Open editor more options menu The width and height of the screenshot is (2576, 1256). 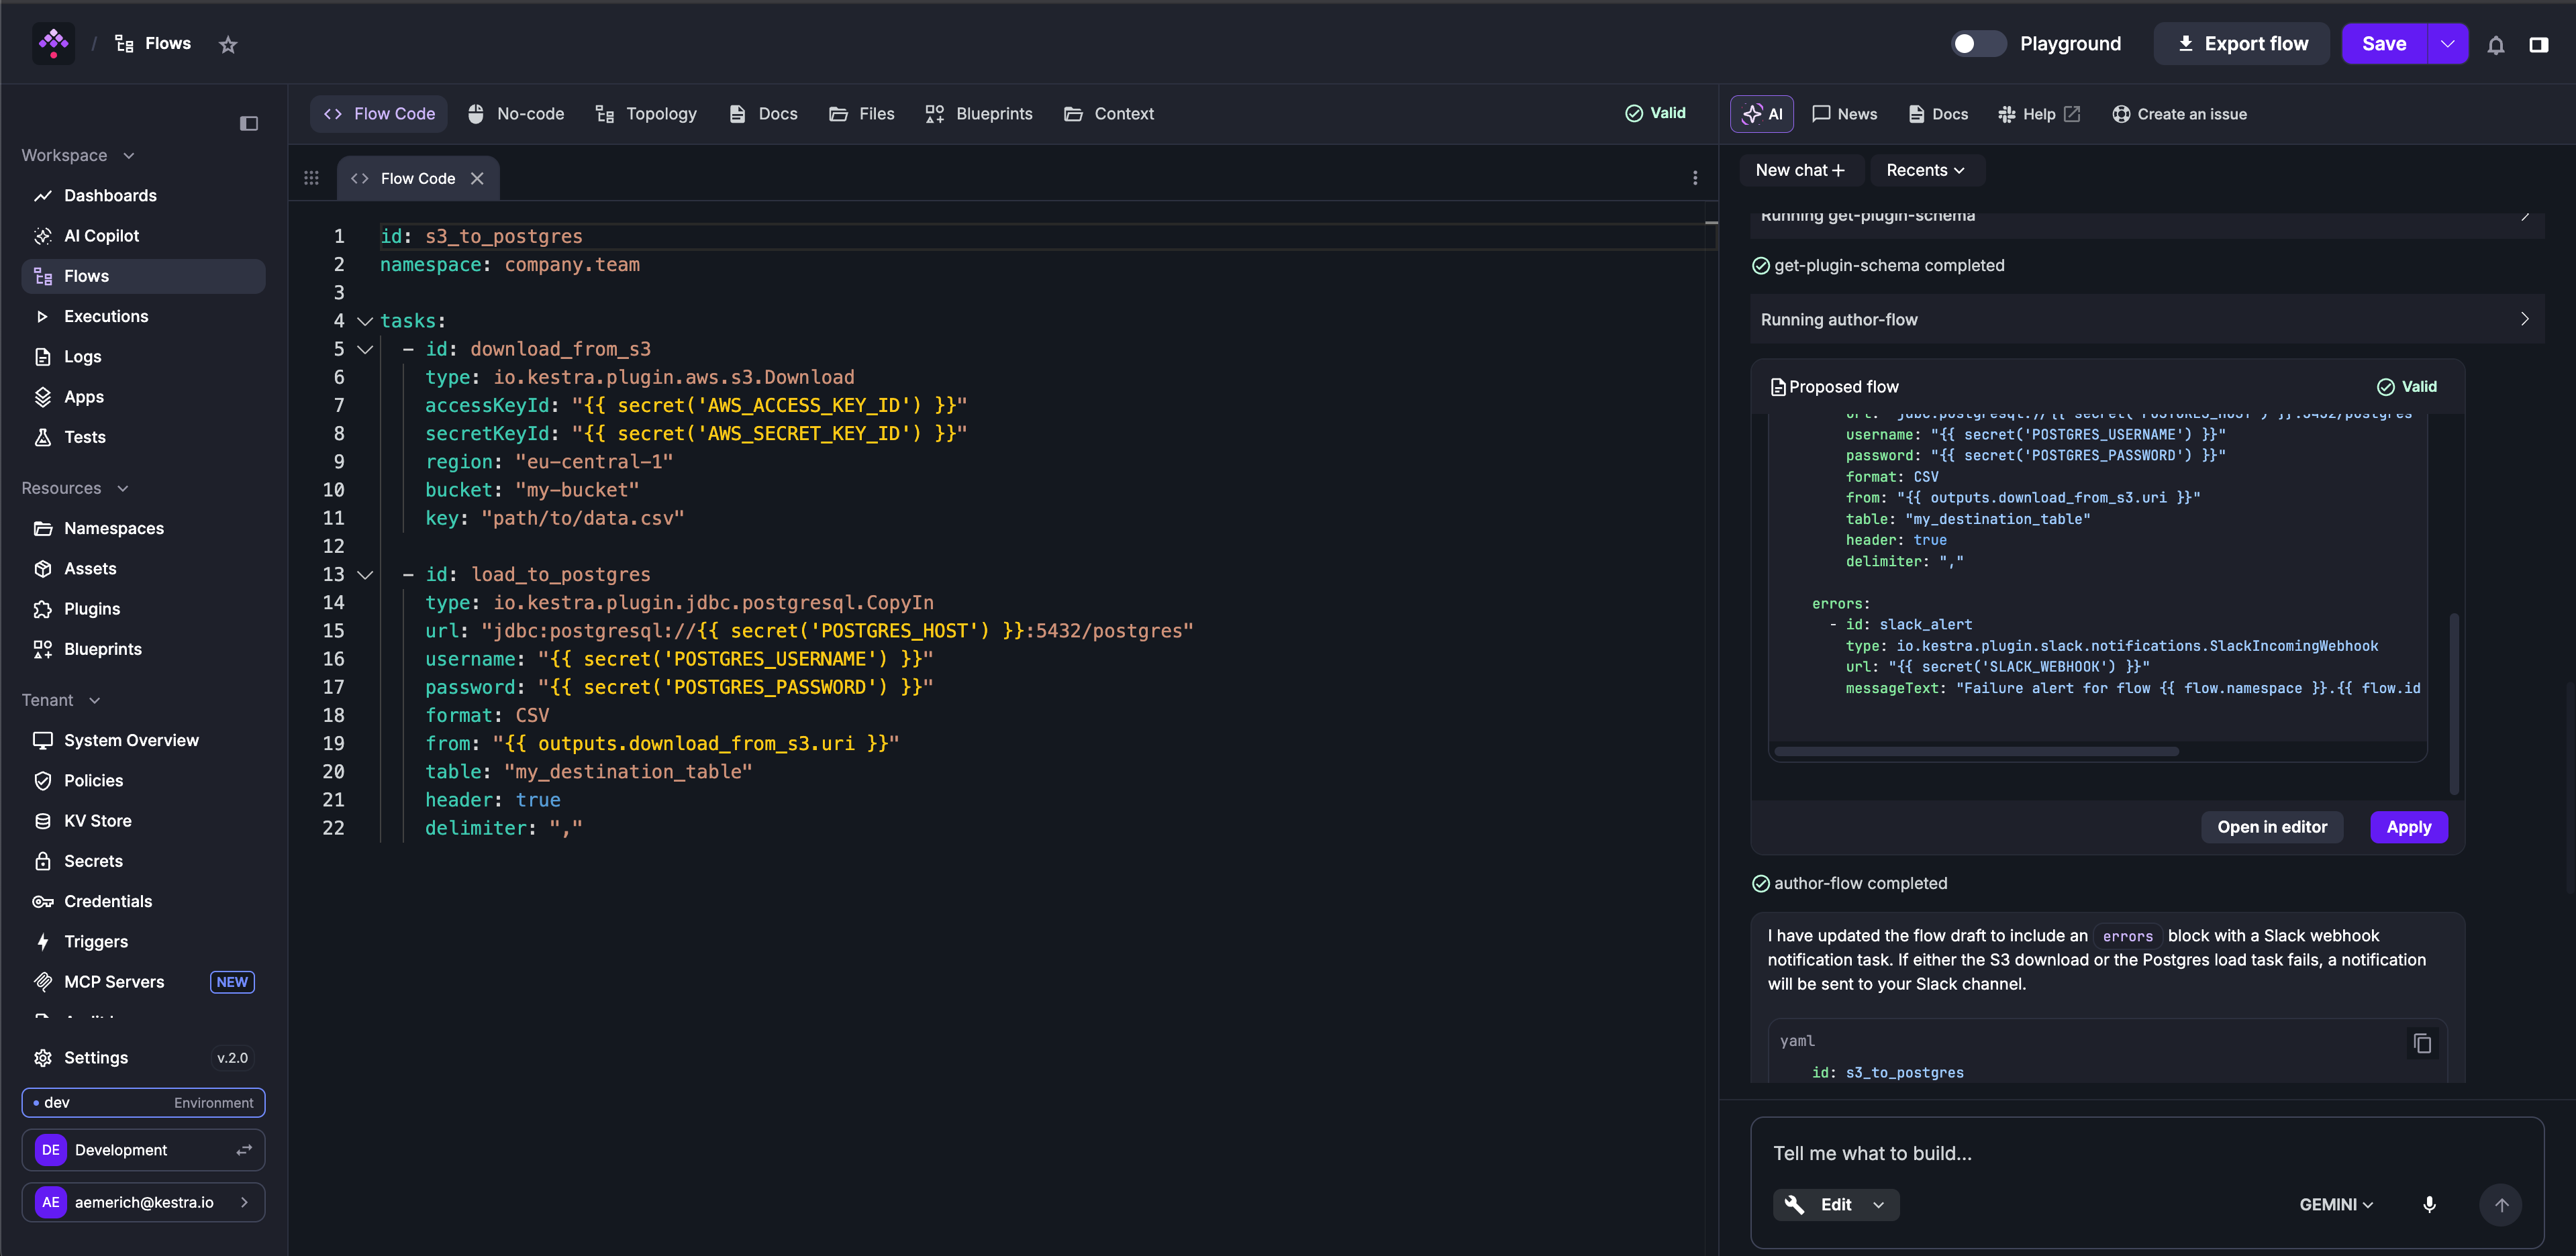[1695, 178]
